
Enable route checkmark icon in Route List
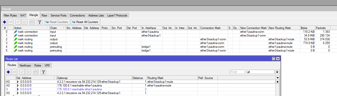click(22, 72)
